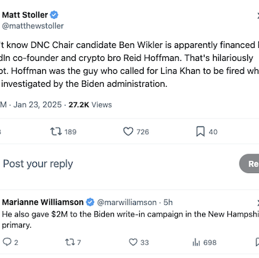Click Marianne Williamson's verified badge
The height and width of the screenshot is (258, 259).
90,202
